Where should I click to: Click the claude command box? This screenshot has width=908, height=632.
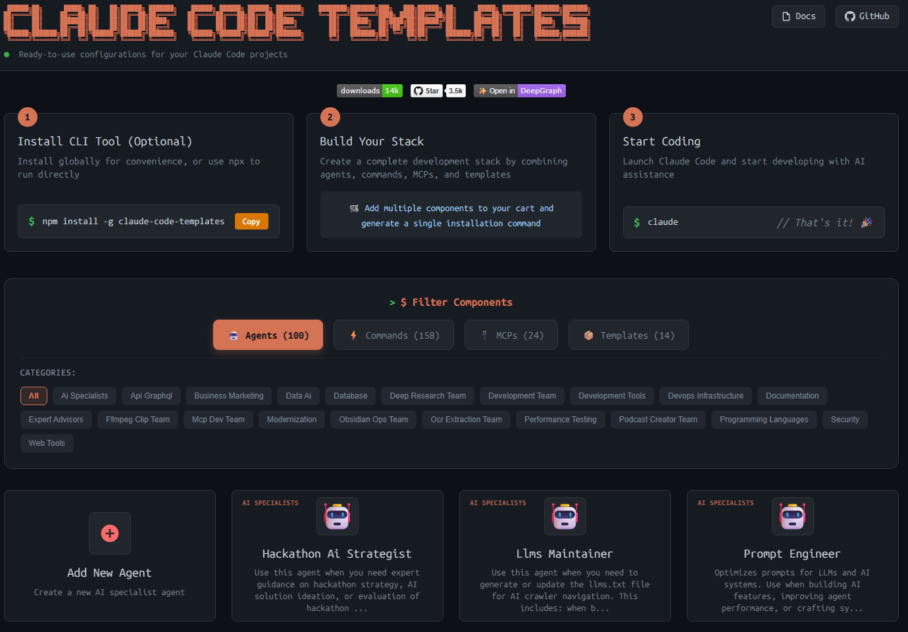click(x=754, y=222)
